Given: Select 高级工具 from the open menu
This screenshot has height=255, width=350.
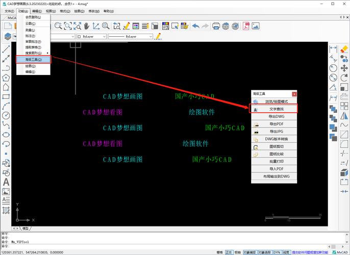Looking at the screenshot, I should tap(34, 60).
